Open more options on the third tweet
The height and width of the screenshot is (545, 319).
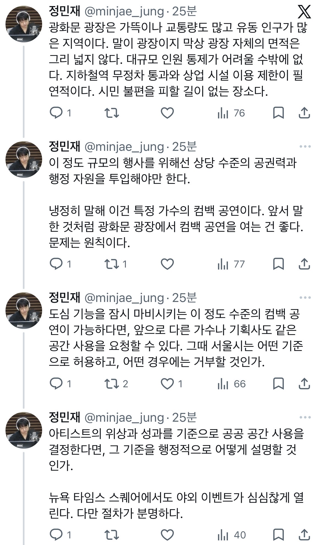point(305,298)
